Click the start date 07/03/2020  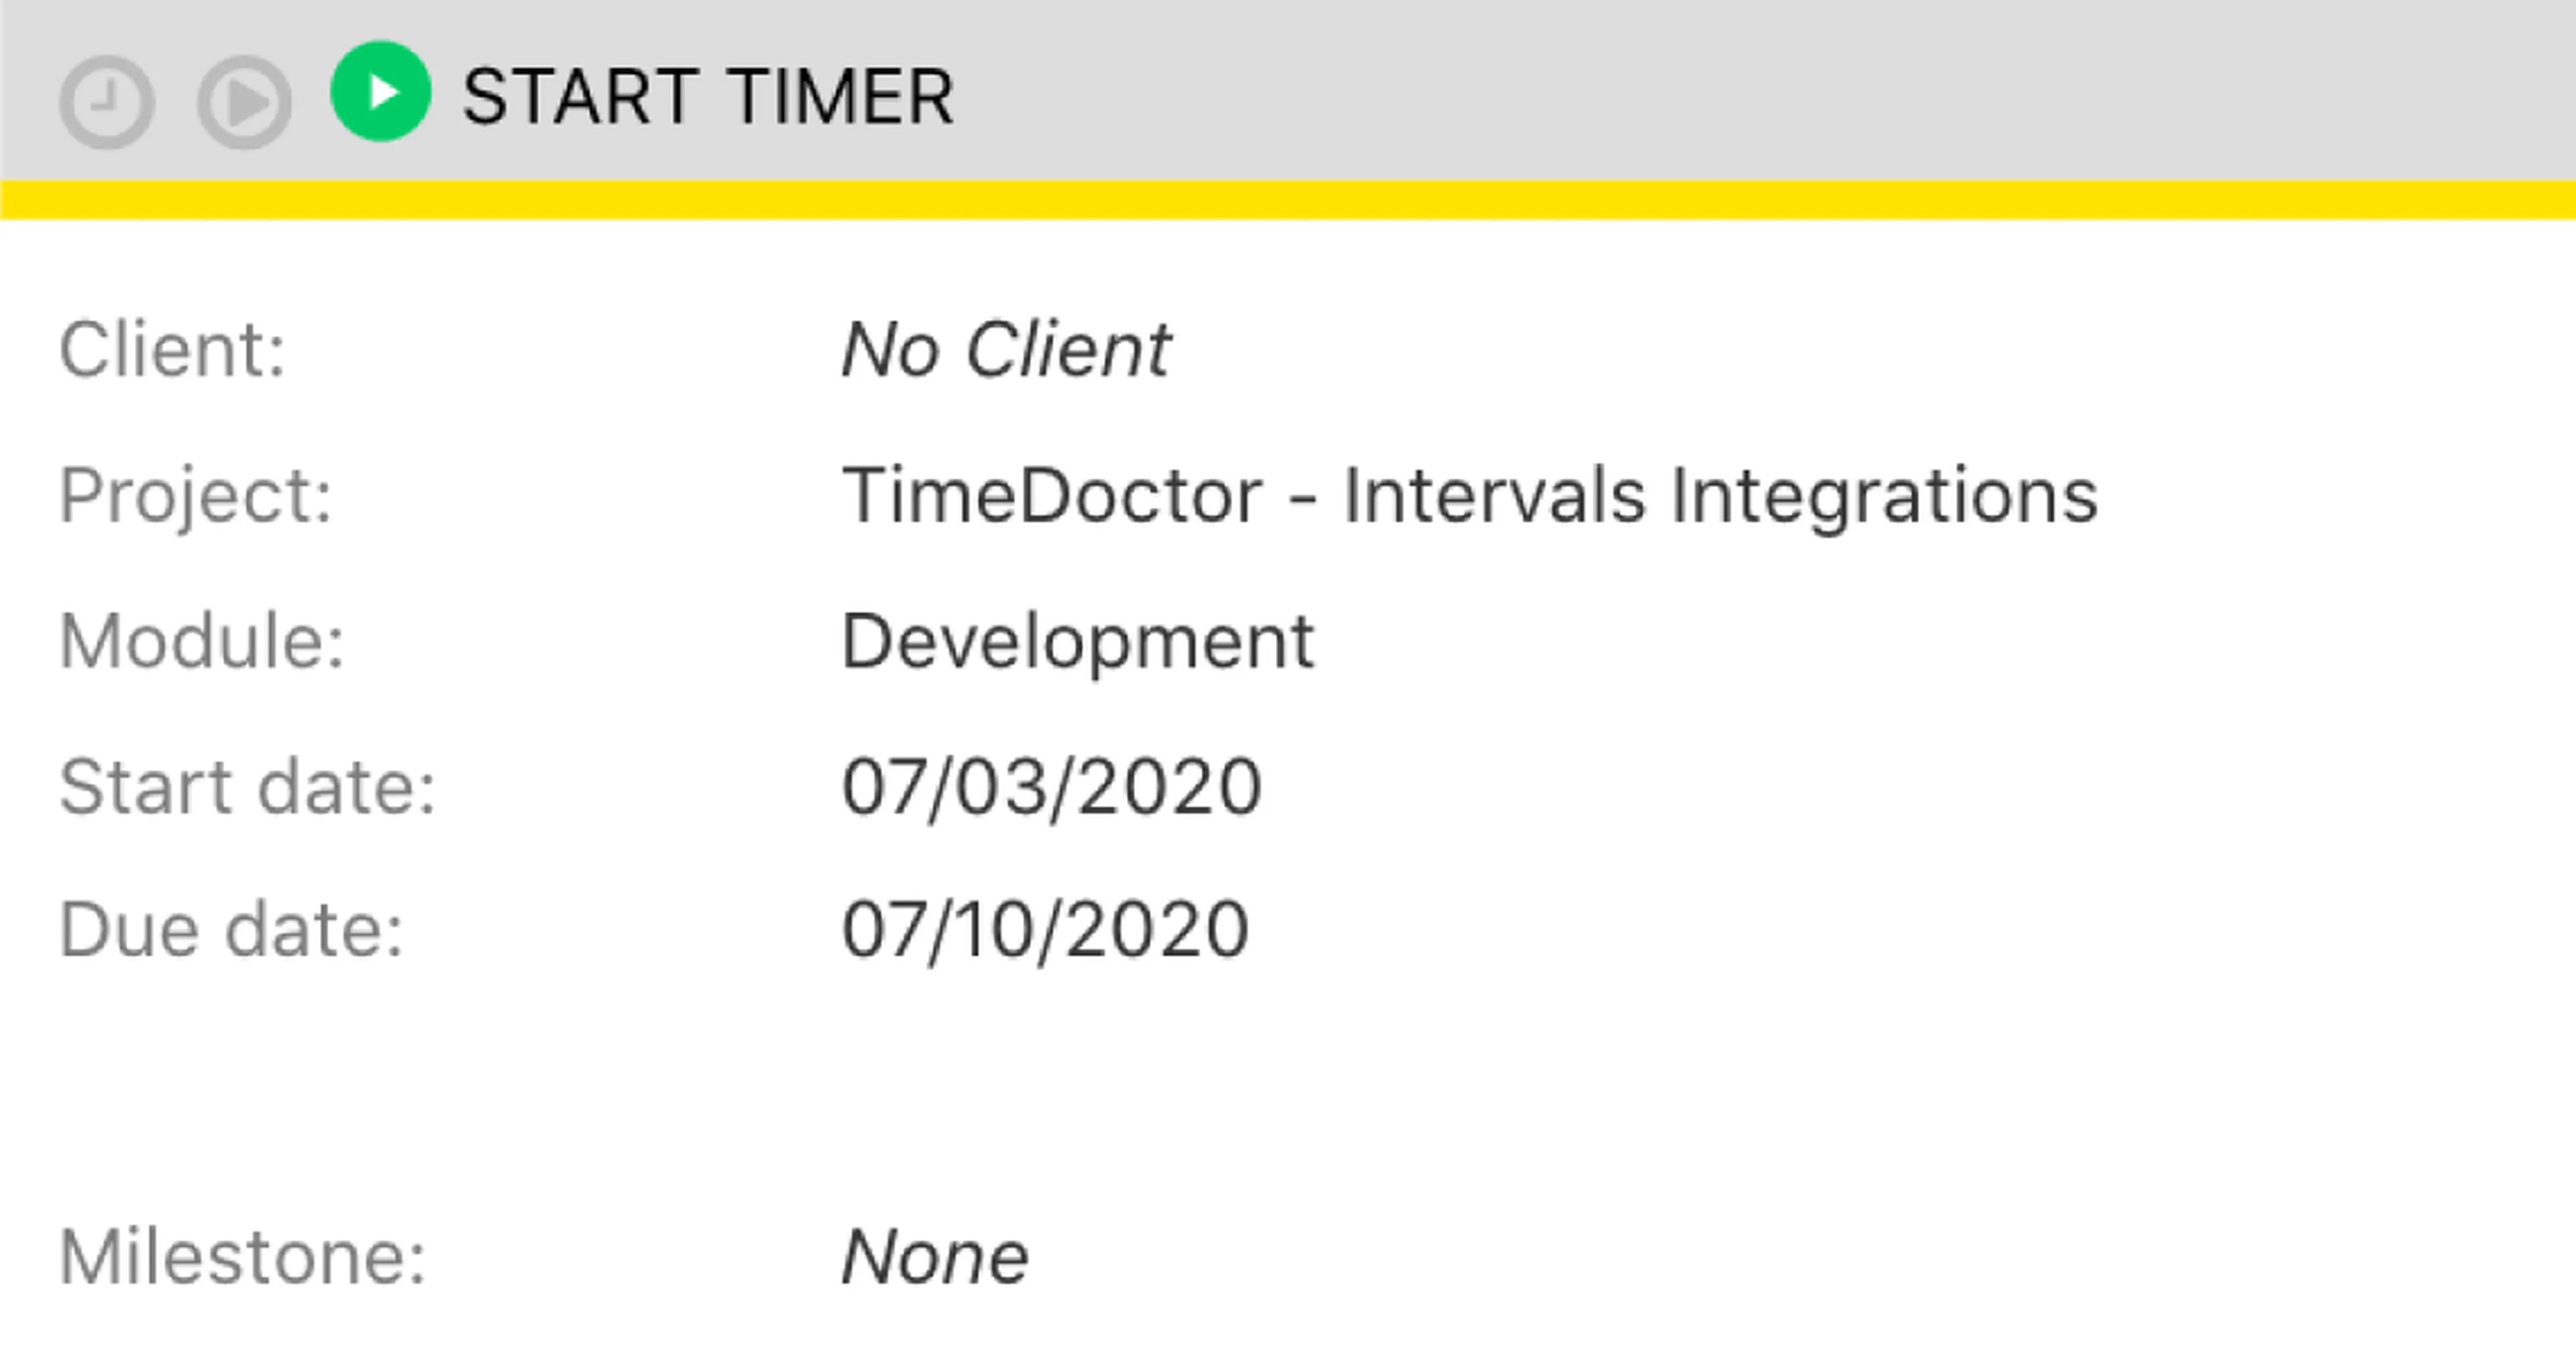pyautogui.click(x=1051, y=787)
